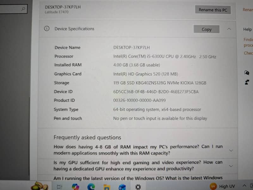Screen dimensions: 253x190
Task: Open Task View from the taskbar
Action: point(58,187)
